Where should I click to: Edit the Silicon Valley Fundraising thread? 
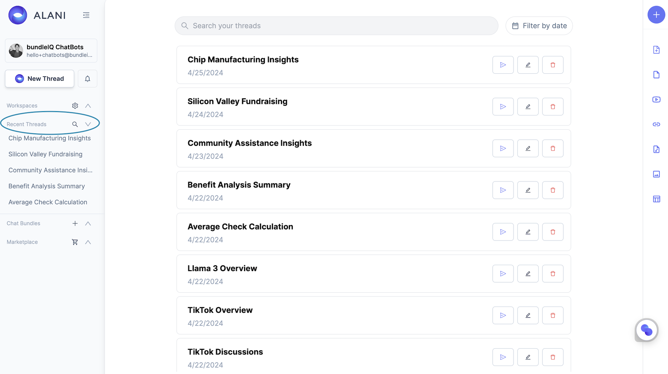coord(528,106)
